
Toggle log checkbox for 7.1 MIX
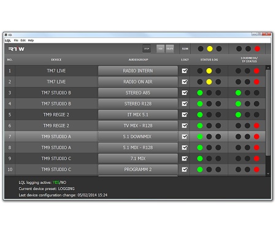185,158
